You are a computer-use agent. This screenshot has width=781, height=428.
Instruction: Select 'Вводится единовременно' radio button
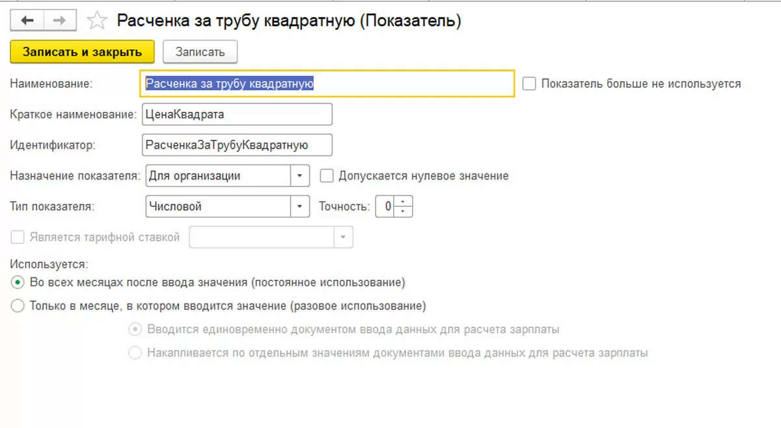pyautogui.click(x=135, y=330)
